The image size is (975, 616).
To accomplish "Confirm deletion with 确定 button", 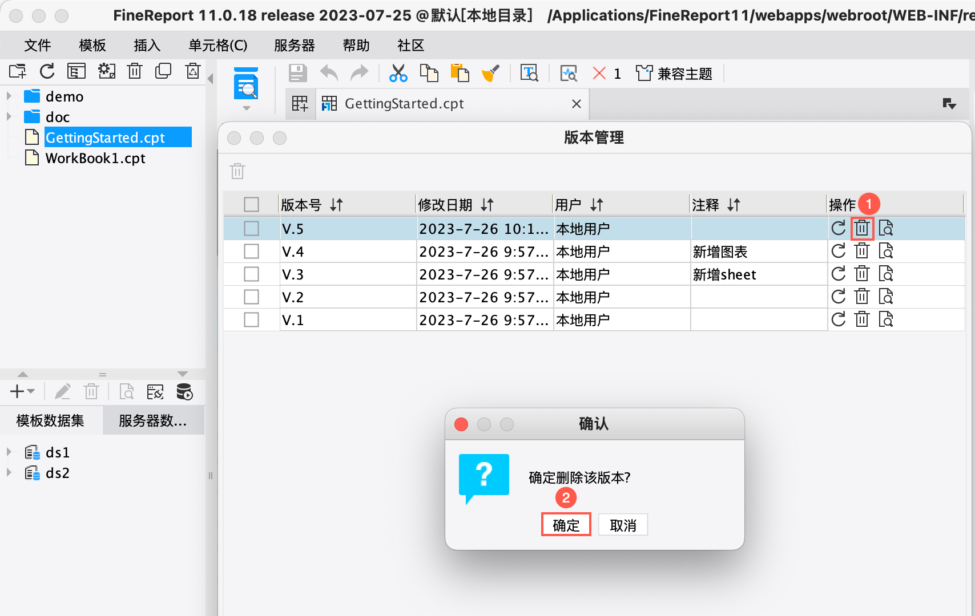I will (x=566, y=525).
